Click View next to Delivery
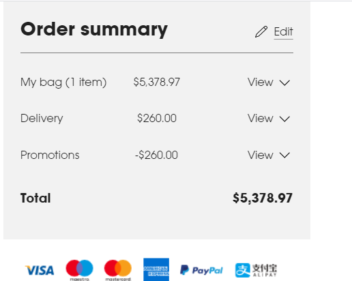 pos(261,118)
